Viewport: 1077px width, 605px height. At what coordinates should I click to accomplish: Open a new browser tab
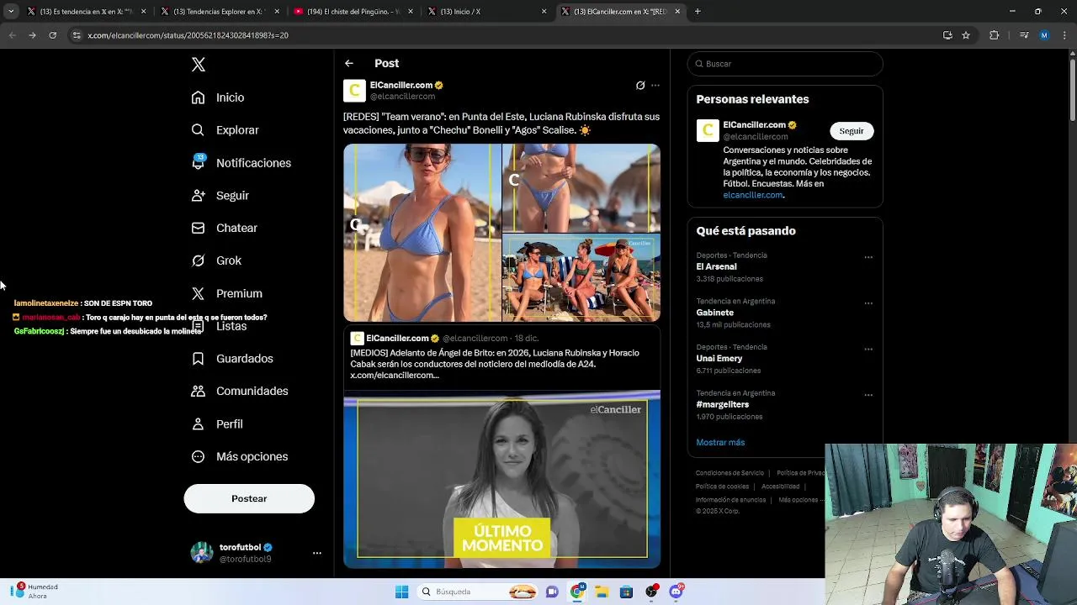pyautogui.click(x=698, y=12)
